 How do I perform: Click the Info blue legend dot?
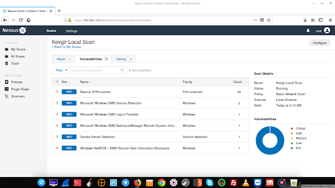[x=292, y=148]
